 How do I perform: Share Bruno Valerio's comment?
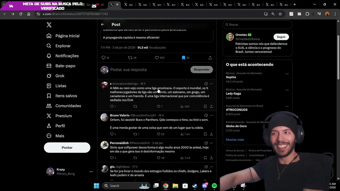[211, 134]
